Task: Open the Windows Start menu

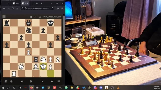Action: coord(3,88)
